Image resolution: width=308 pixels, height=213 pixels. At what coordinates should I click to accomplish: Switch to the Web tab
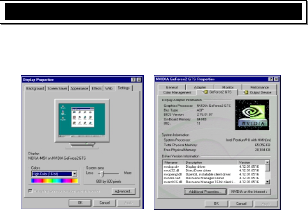click(109, 88)
